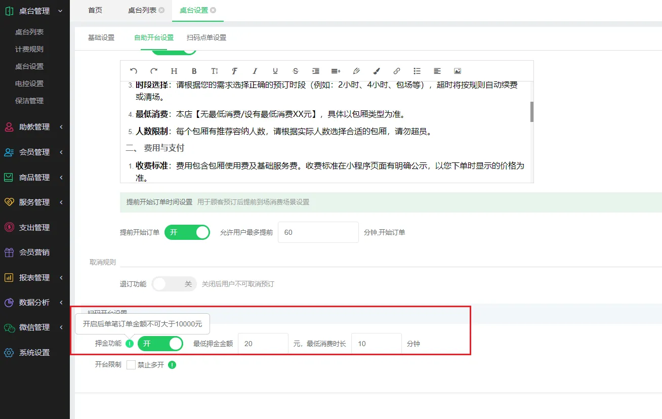Enable the 退订功能 toggle

coord(174,284)
